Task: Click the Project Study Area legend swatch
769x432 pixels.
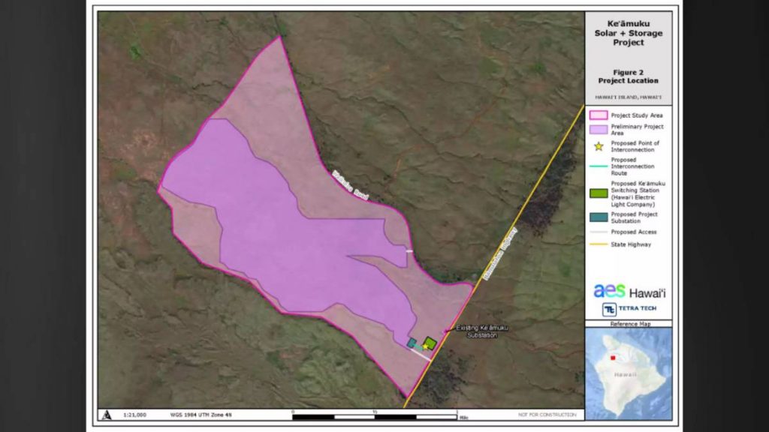Action: pos(599,115)
